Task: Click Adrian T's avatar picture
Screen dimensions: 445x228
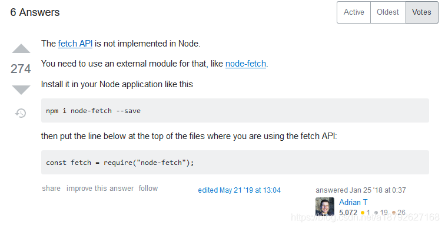Action: 325,206
